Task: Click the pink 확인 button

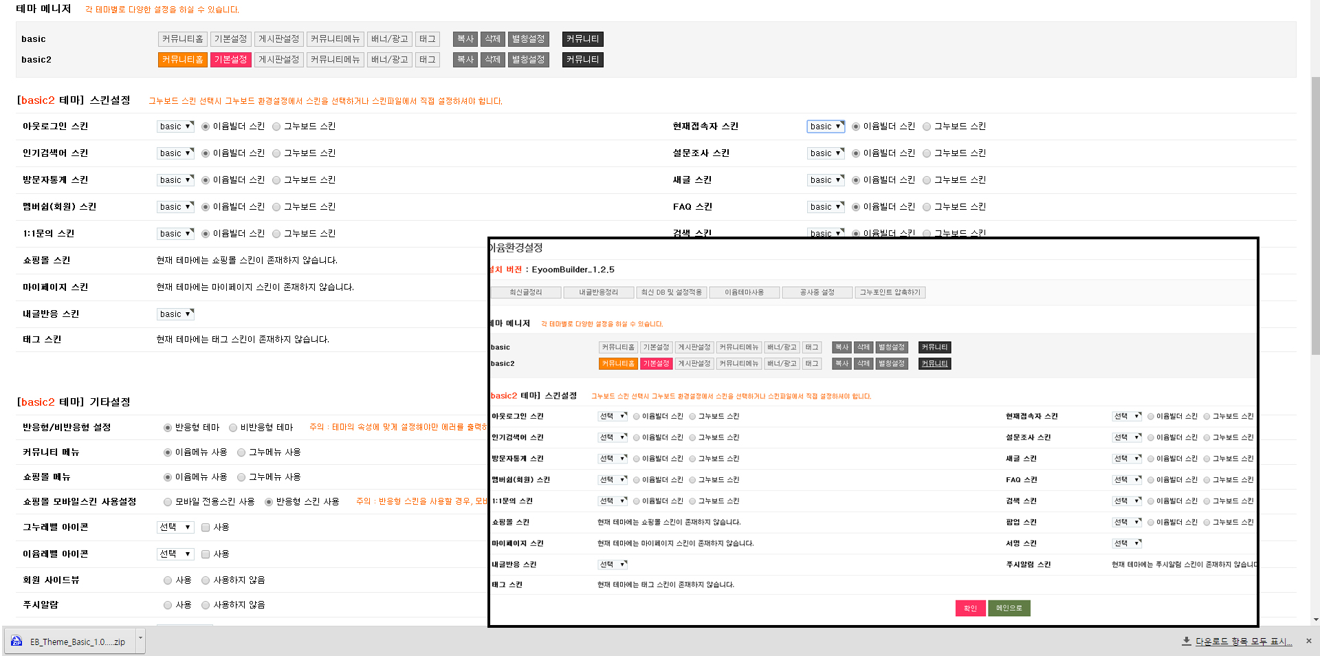Action: click(969, 608)
